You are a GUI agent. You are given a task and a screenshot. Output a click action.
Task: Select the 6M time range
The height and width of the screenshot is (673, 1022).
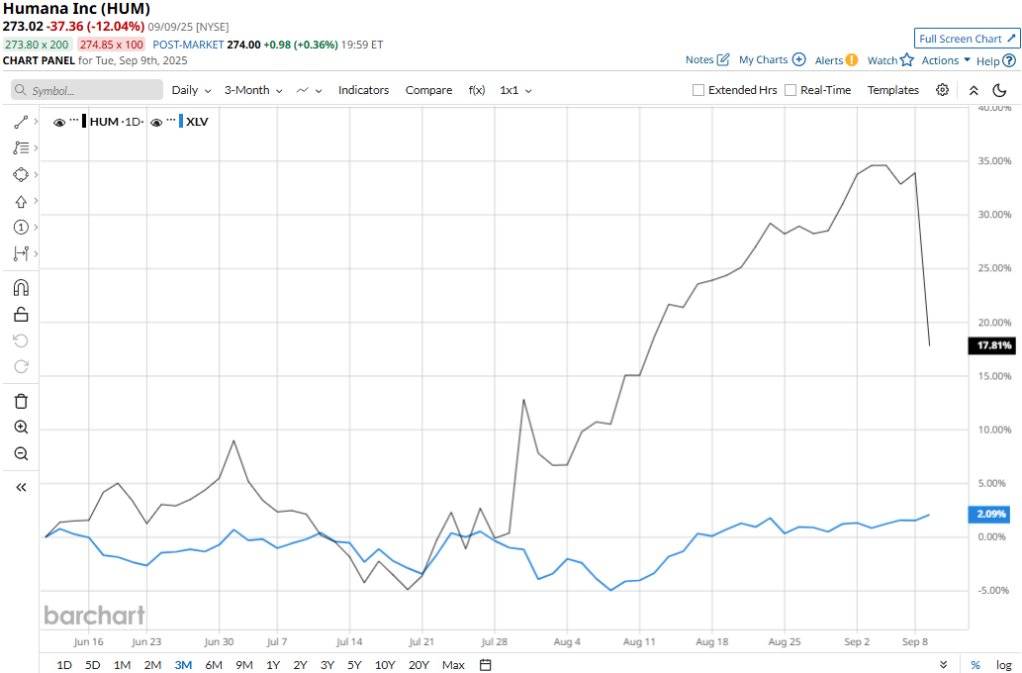click(214, 664)
